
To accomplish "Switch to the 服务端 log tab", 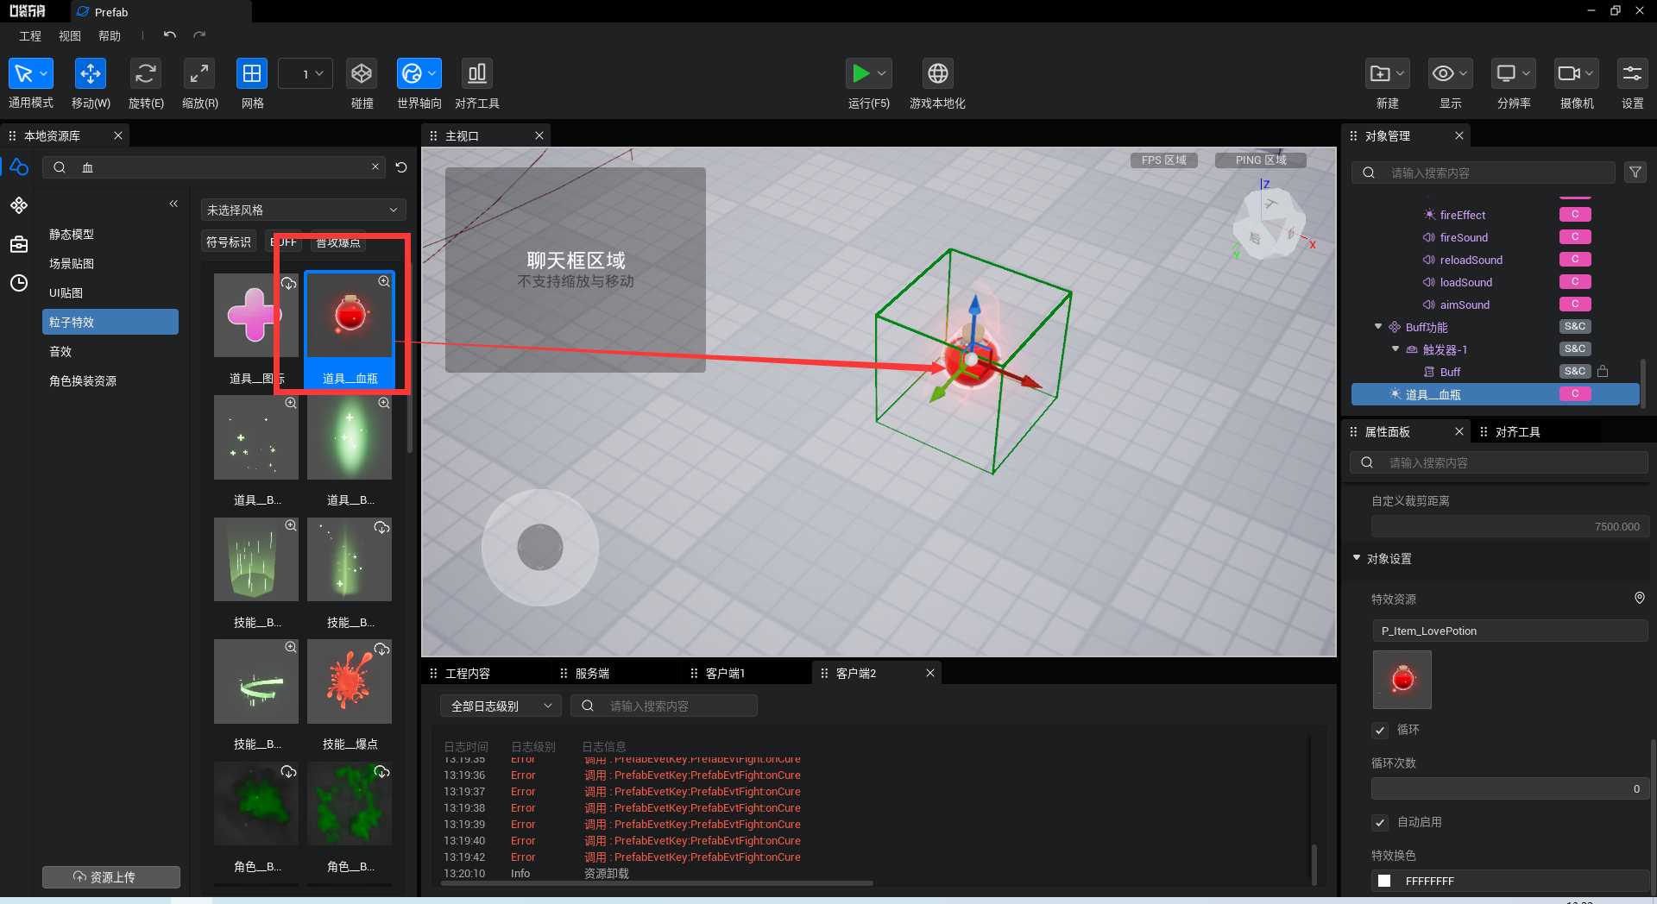I will coord(592,674).
